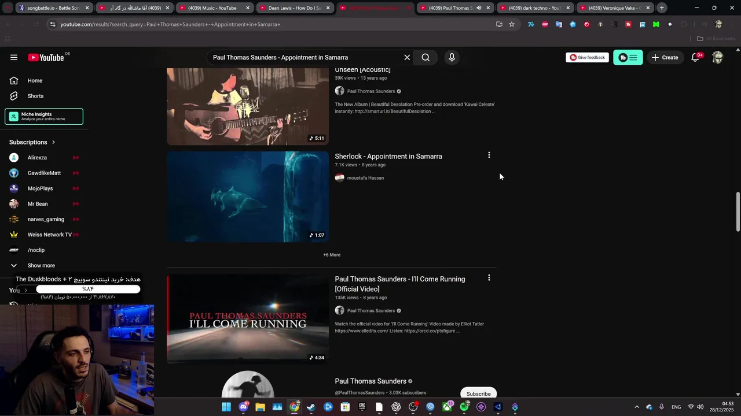Mute the playing Paul Thomas tab
741x416 pixels.
tap(479, 8)
